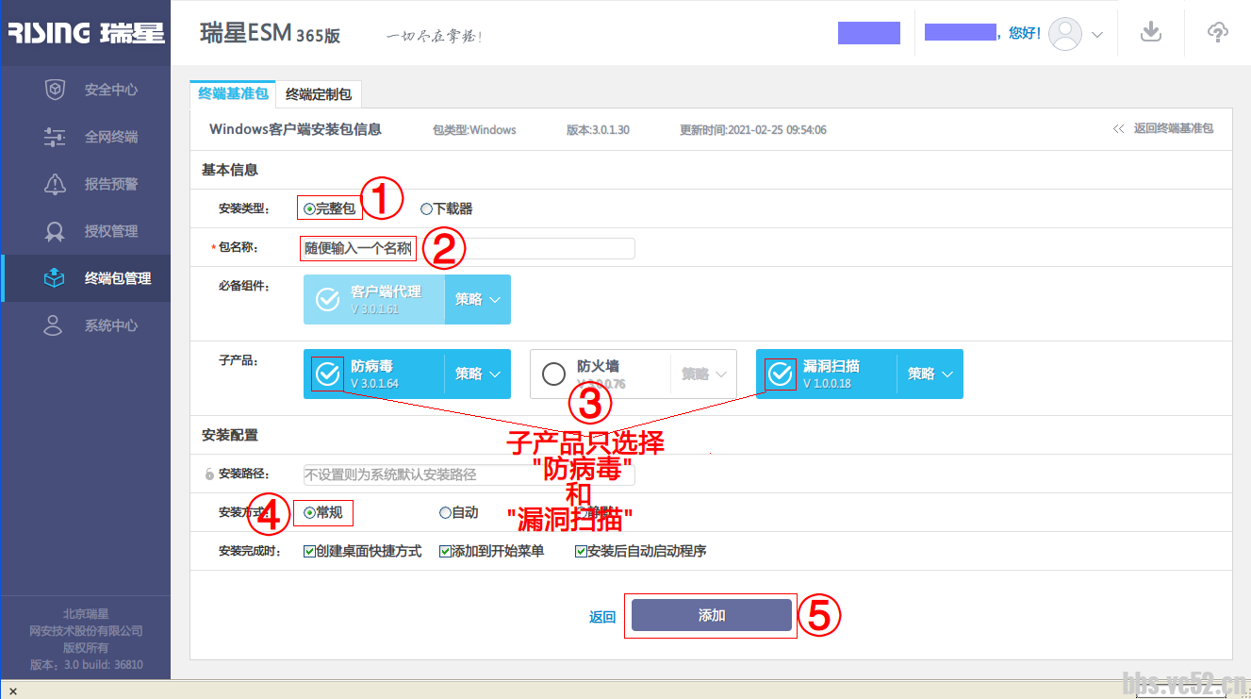Expand the user account dropdown arrow

1097,34
